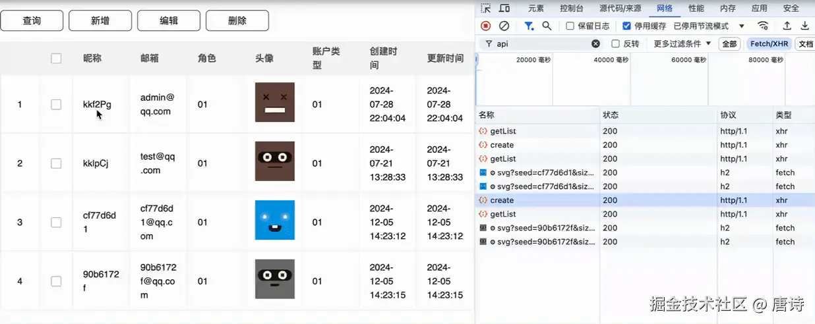Check the checkbox for row cf77d6d1
This screenshot has height=324, width=815.
56,222
